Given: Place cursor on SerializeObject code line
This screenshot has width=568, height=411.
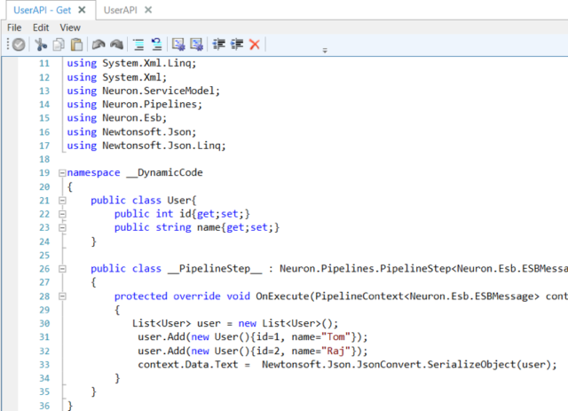Looking at the screenshot, I should coord(347,365).
